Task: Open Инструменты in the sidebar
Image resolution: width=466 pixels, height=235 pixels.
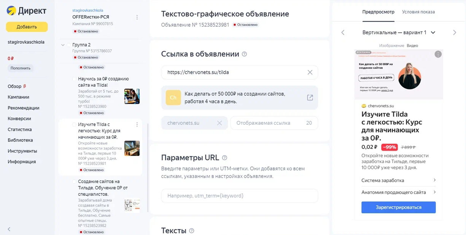Action: [22, 151]
